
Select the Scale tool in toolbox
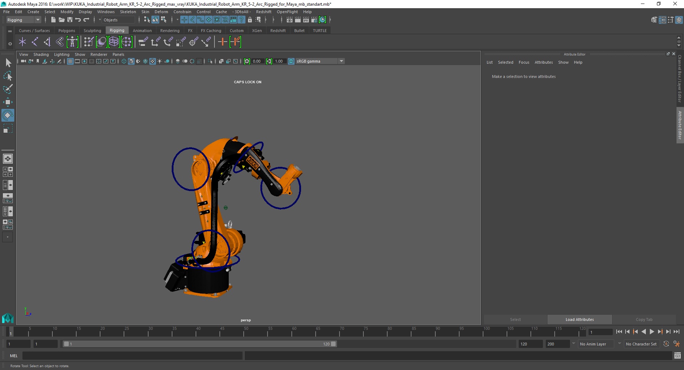coord(8,128)
